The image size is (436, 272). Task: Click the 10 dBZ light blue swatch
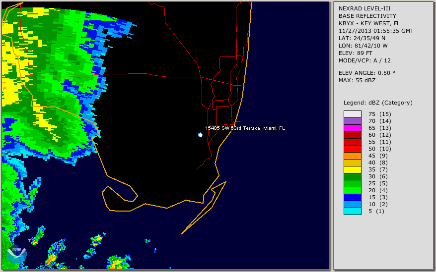coord(352,204)
